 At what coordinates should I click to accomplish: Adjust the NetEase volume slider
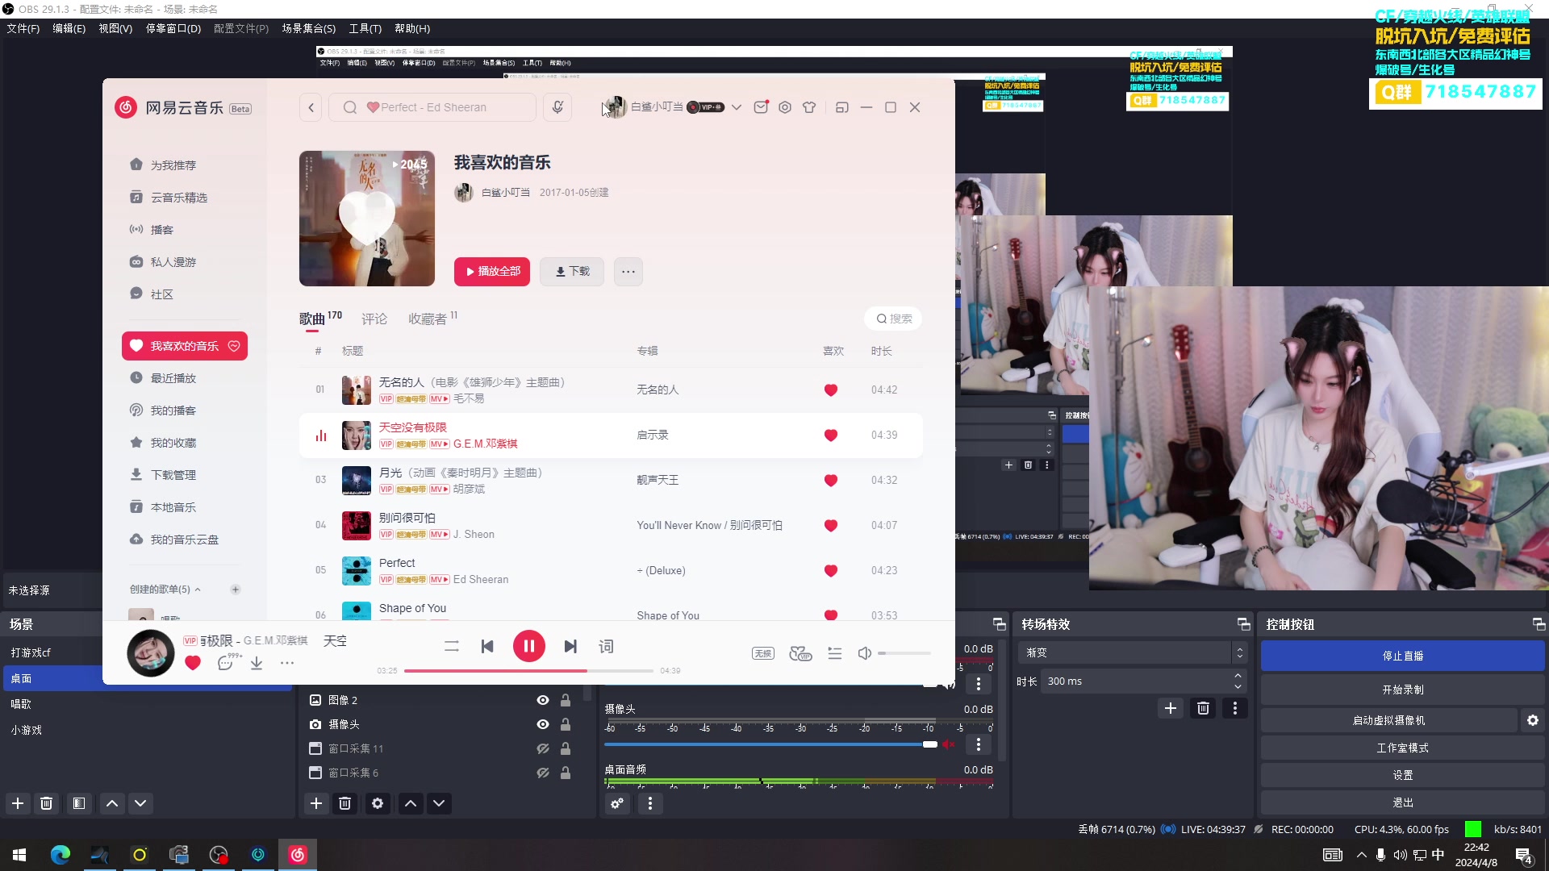(x=904, y=653)
